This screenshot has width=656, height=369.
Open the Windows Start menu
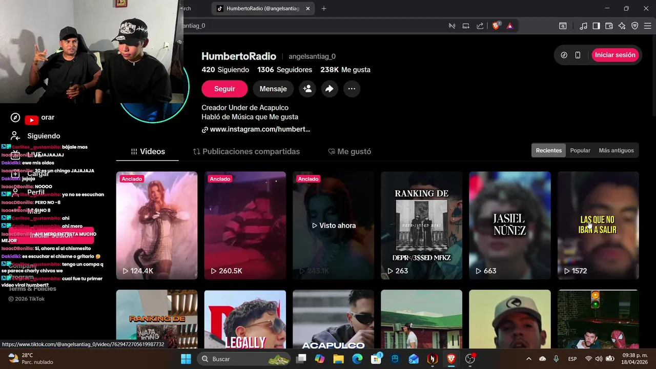point(186,359)
